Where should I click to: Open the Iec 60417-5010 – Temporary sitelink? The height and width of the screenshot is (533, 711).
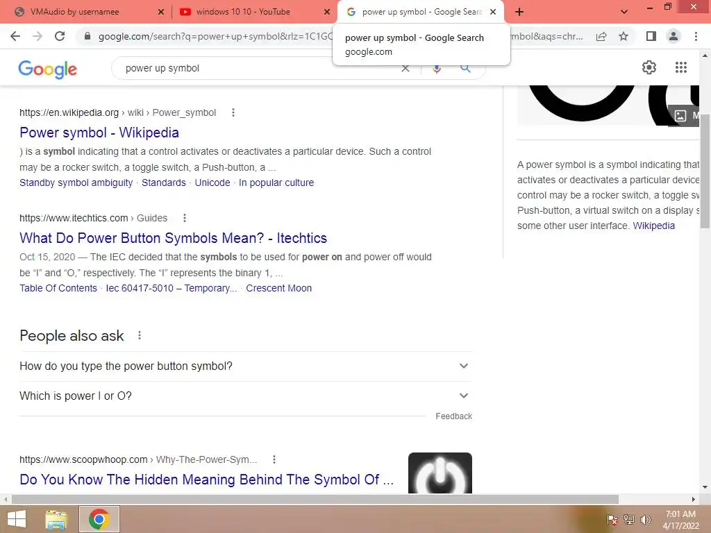172,288
